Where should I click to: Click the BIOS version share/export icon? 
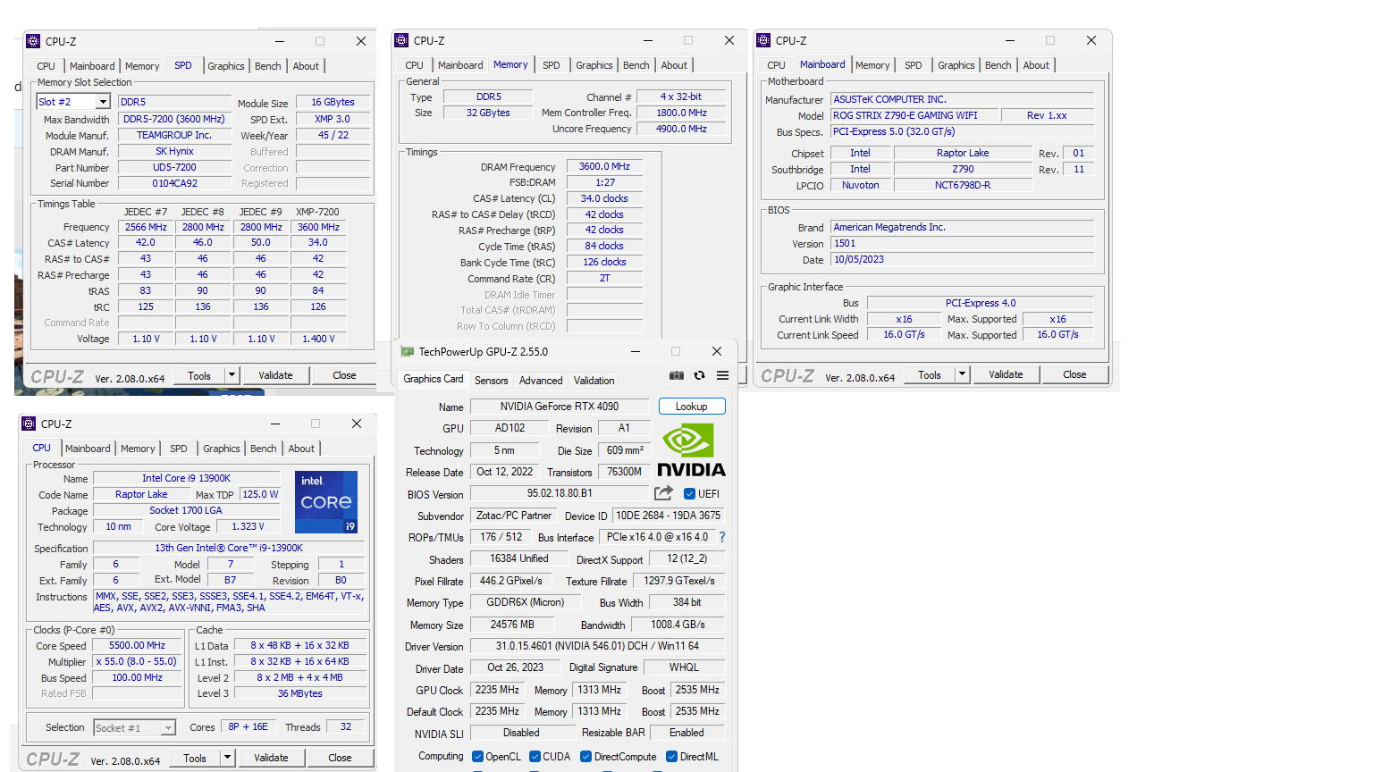click(x=663, y=493)
